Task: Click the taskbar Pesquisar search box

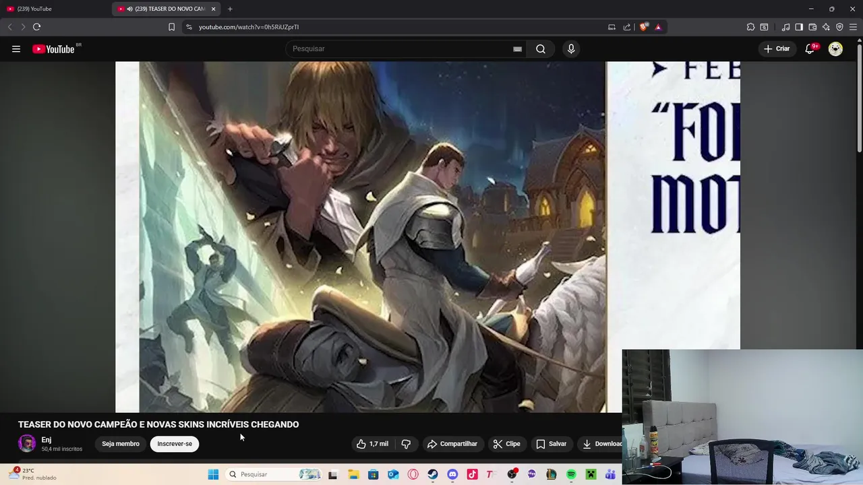Action: coord(274,474)
